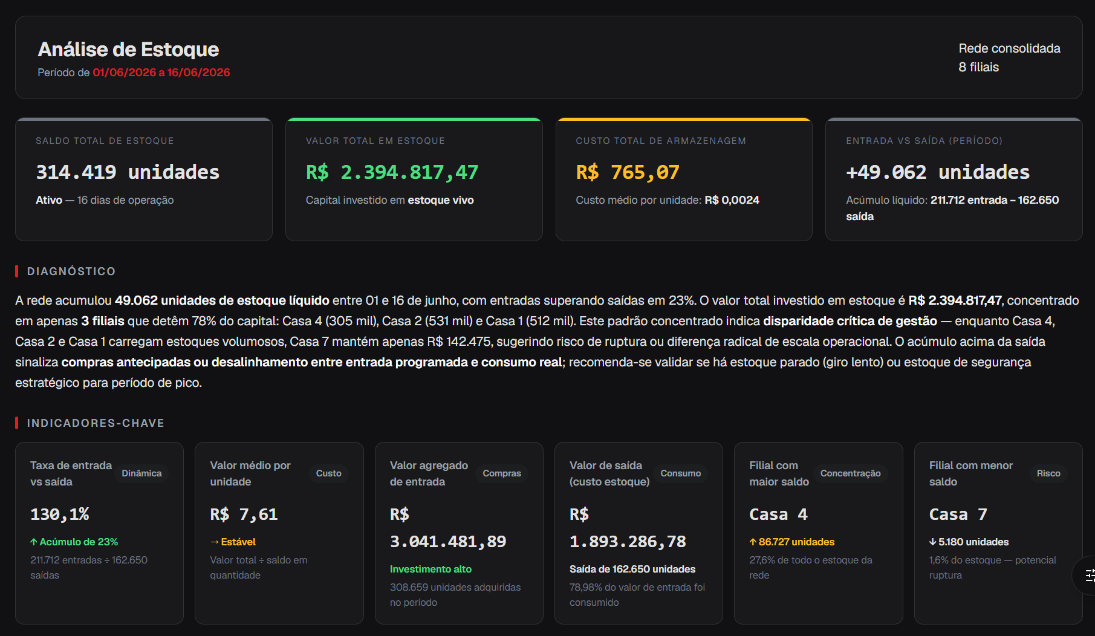Click the Compras tag badge

point(502,473)
